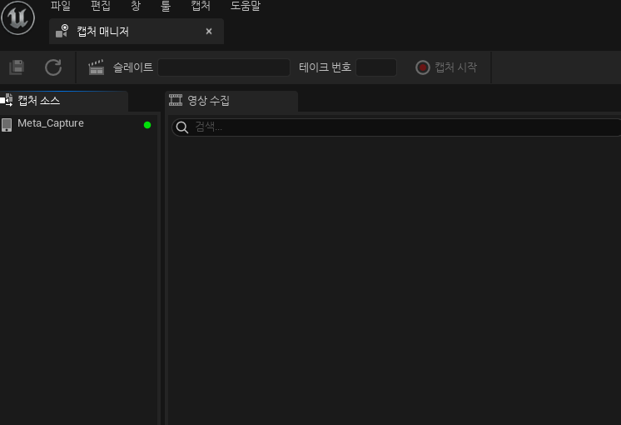Focus the 테이크 번호 input field
621x425 pixels.
click(x=376, y=67)
